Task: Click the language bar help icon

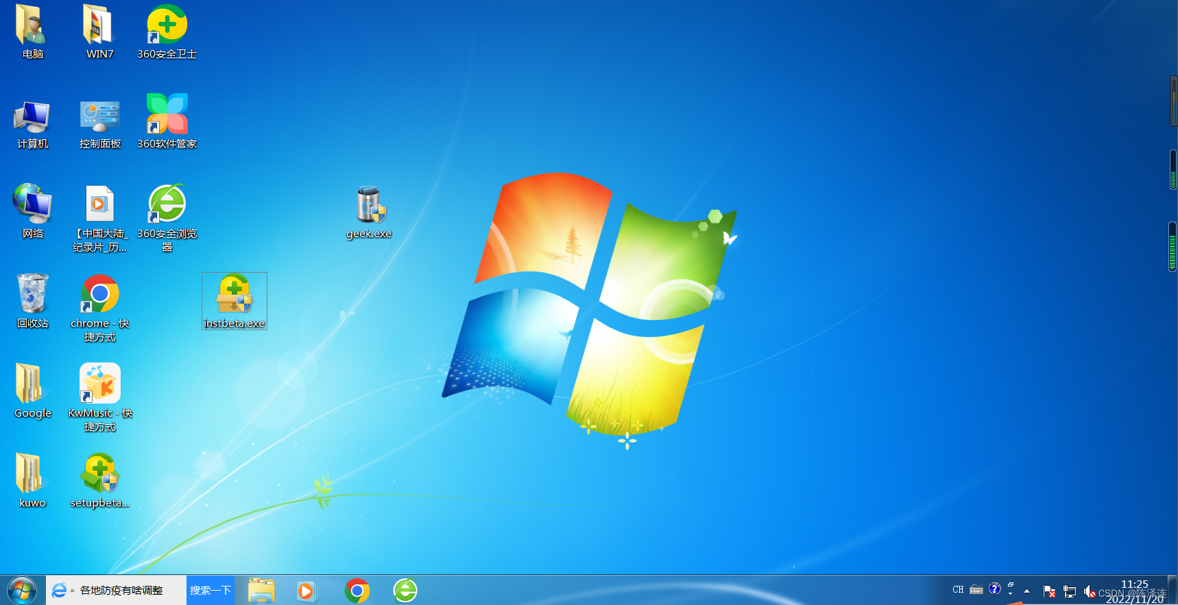Action: [x=995, y=589]
